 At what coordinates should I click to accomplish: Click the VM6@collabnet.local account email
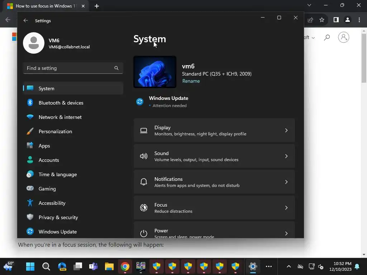(69, 47)
